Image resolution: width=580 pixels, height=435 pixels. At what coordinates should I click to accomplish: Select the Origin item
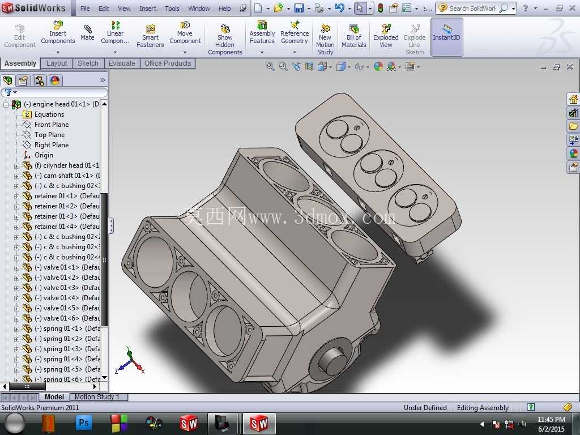point(44,155)
